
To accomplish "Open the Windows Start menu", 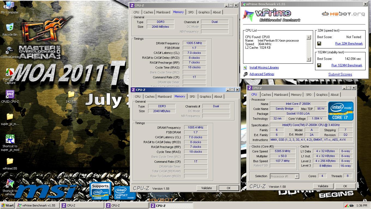I will (x=7, y=205).
